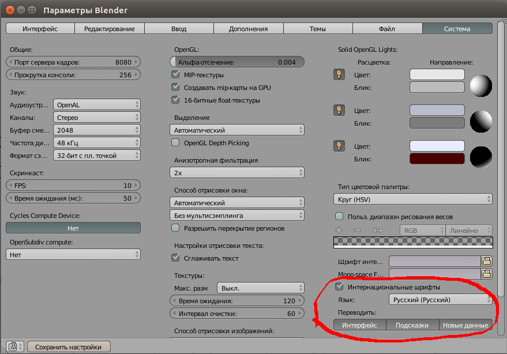Image resolution: width=507 pixels, height=354 pixels.
Task: Open file browser for Шрифт интерфейса
Action: pyautogui.click(x=486, y=261)
